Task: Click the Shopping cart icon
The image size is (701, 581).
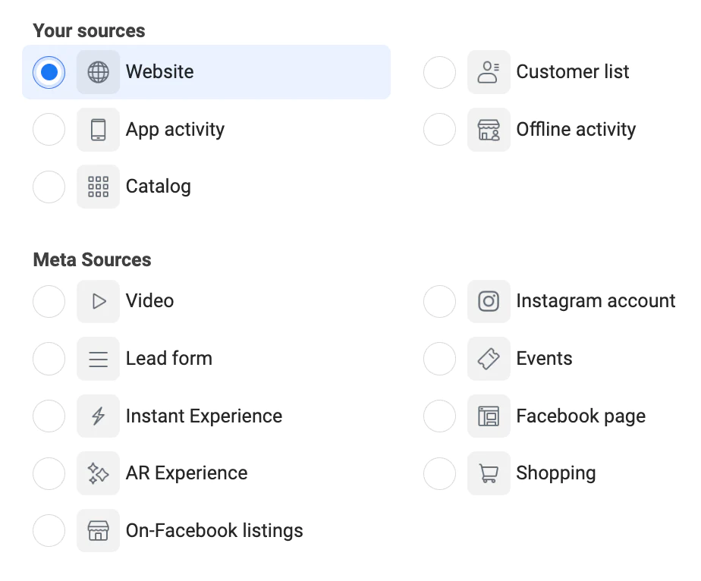Action: pos(489,473)
